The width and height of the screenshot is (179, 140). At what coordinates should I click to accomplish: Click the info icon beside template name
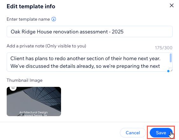click(x=54, y=19)
